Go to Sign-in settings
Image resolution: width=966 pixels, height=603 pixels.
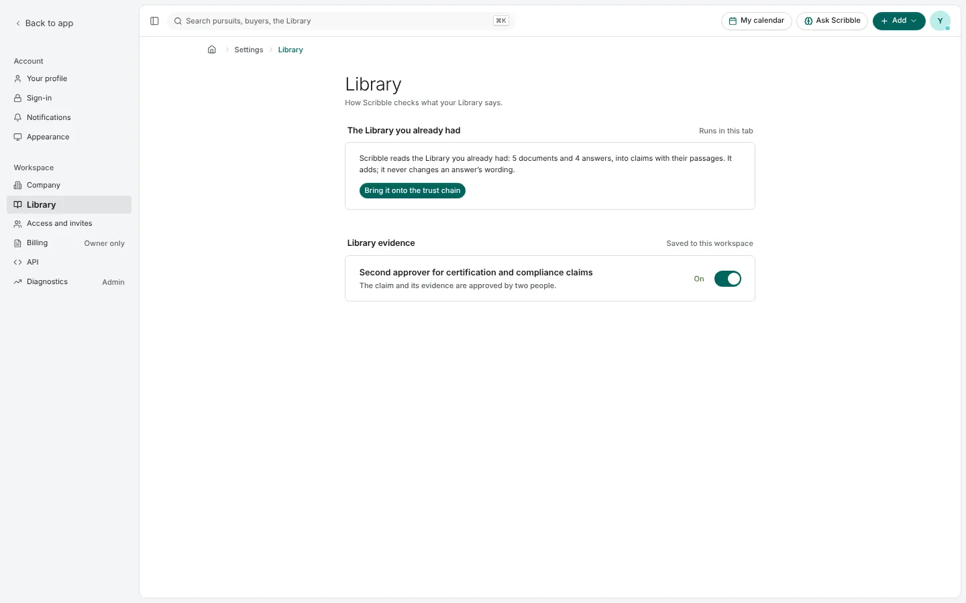(69, 98)
